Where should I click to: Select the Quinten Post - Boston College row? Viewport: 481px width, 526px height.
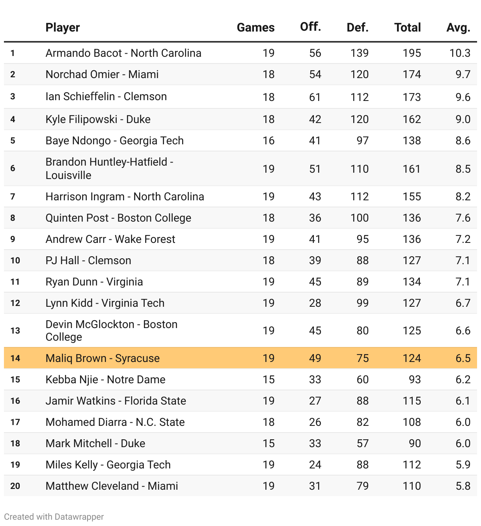118,218
